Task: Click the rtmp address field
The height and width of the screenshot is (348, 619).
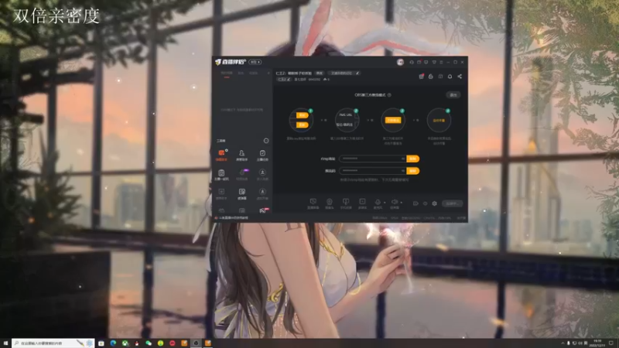Action: (x=373, y=159)
